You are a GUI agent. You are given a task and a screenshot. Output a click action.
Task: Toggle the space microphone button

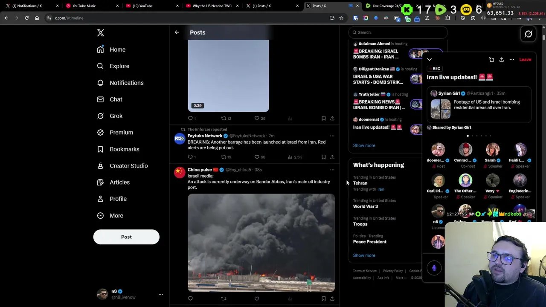[x=434, y=268]
